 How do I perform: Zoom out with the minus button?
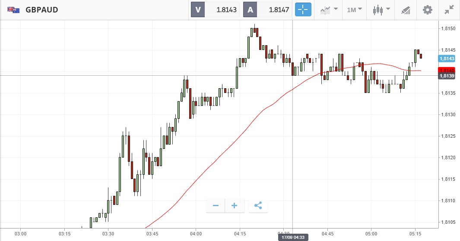click(216, 206)
